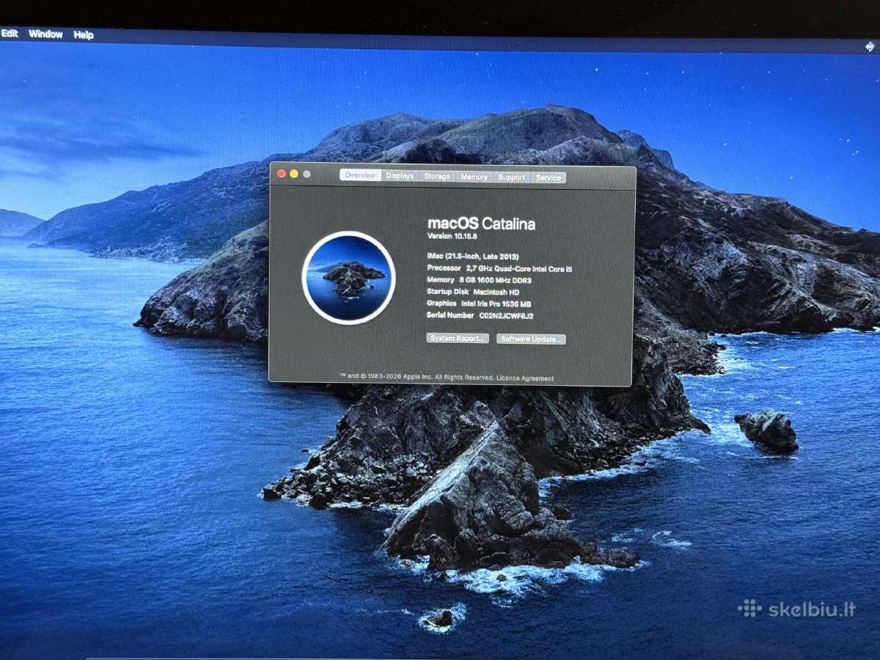Select the iMac (21.5-inch, Late 2013) text
The height and width of the screenshot is (660, 880).
[x=473, y=256]
